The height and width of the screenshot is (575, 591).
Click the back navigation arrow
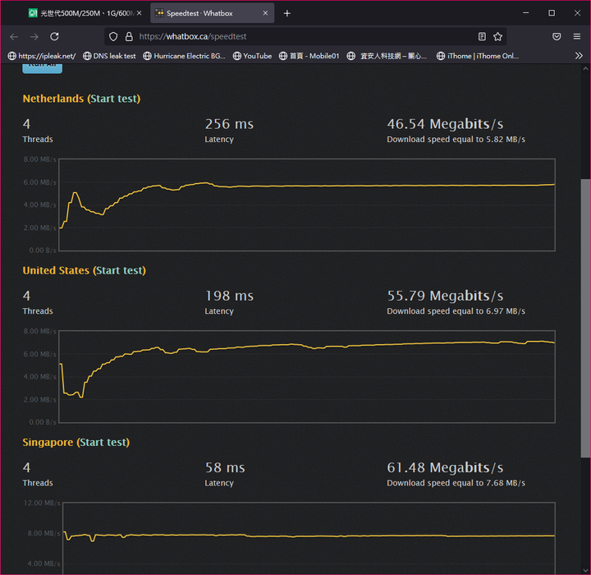[x=14, y=37]
